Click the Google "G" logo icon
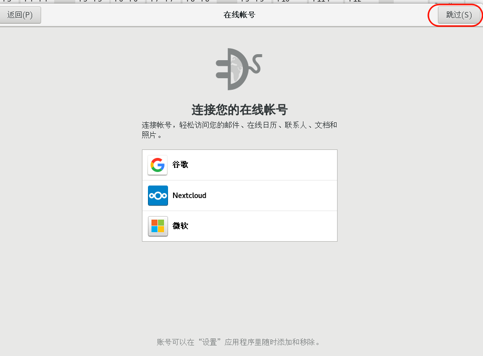 (157, 165)
